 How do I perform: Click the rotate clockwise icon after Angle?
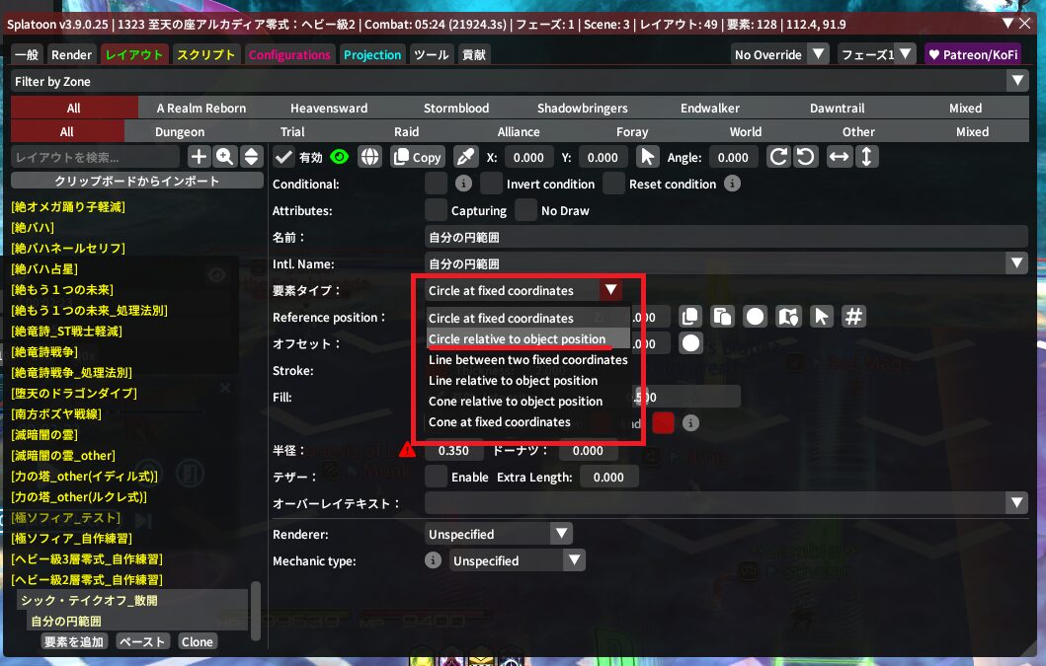pos(779,157)
